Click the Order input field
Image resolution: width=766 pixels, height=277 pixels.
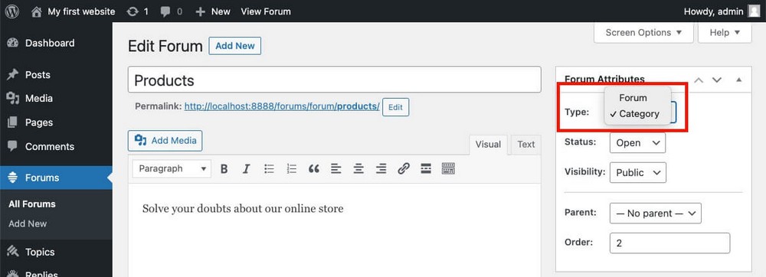coord(669,243)
